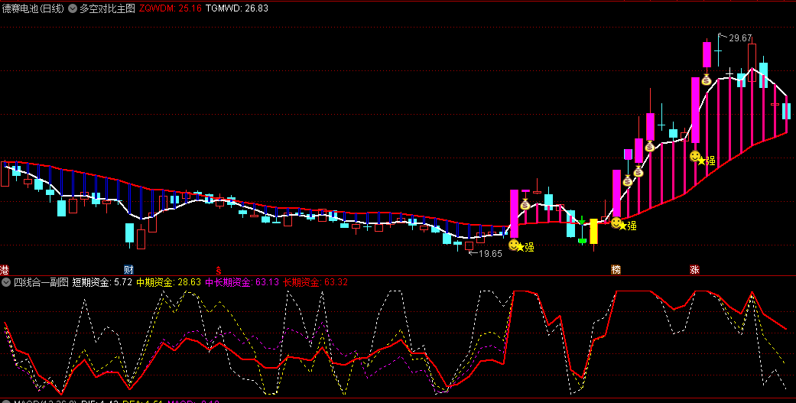
Task: Click the ZQWDM: 25.16 readout
Action: 170,8
